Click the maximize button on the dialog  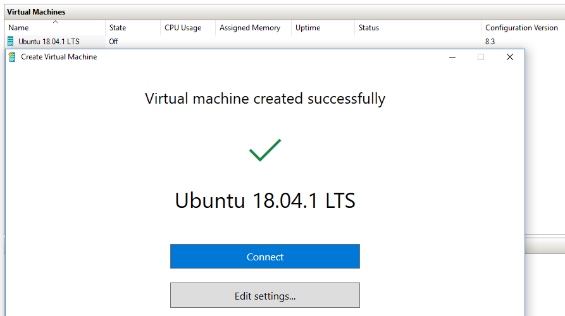click(481, 57)
